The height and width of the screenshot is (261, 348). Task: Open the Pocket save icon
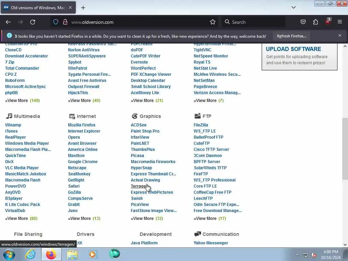coord(303,22)
